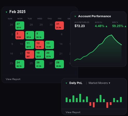Viewport: 128px width, 116px height.
Task: Select the green Jan 27 $215 day tile
Action: 20,26
